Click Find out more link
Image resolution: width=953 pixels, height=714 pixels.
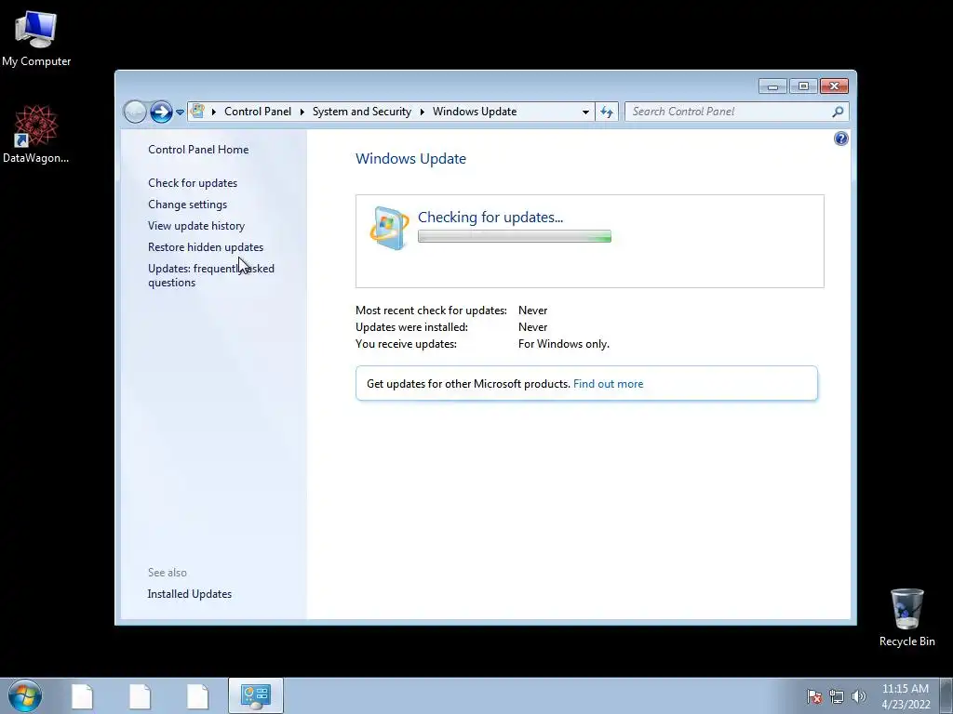pos(608,384)
